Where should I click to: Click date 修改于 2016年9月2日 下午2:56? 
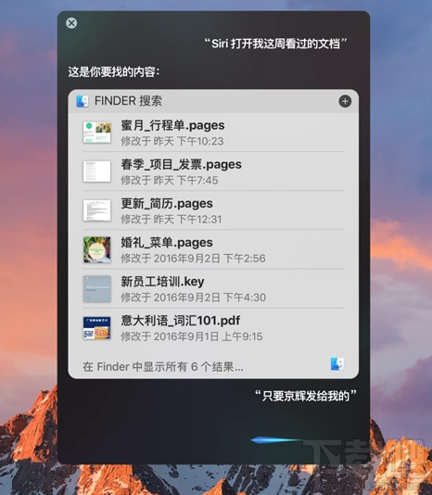[x=193, y=259]
